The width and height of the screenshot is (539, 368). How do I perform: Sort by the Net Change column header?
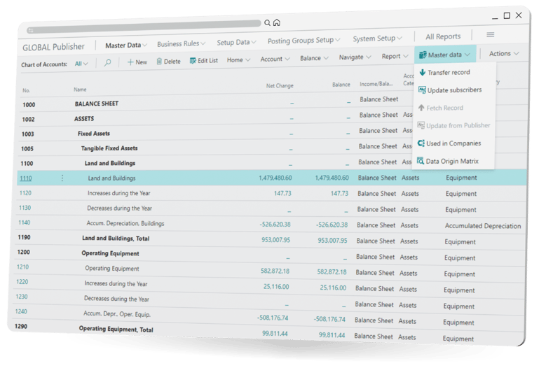(280, 86)
